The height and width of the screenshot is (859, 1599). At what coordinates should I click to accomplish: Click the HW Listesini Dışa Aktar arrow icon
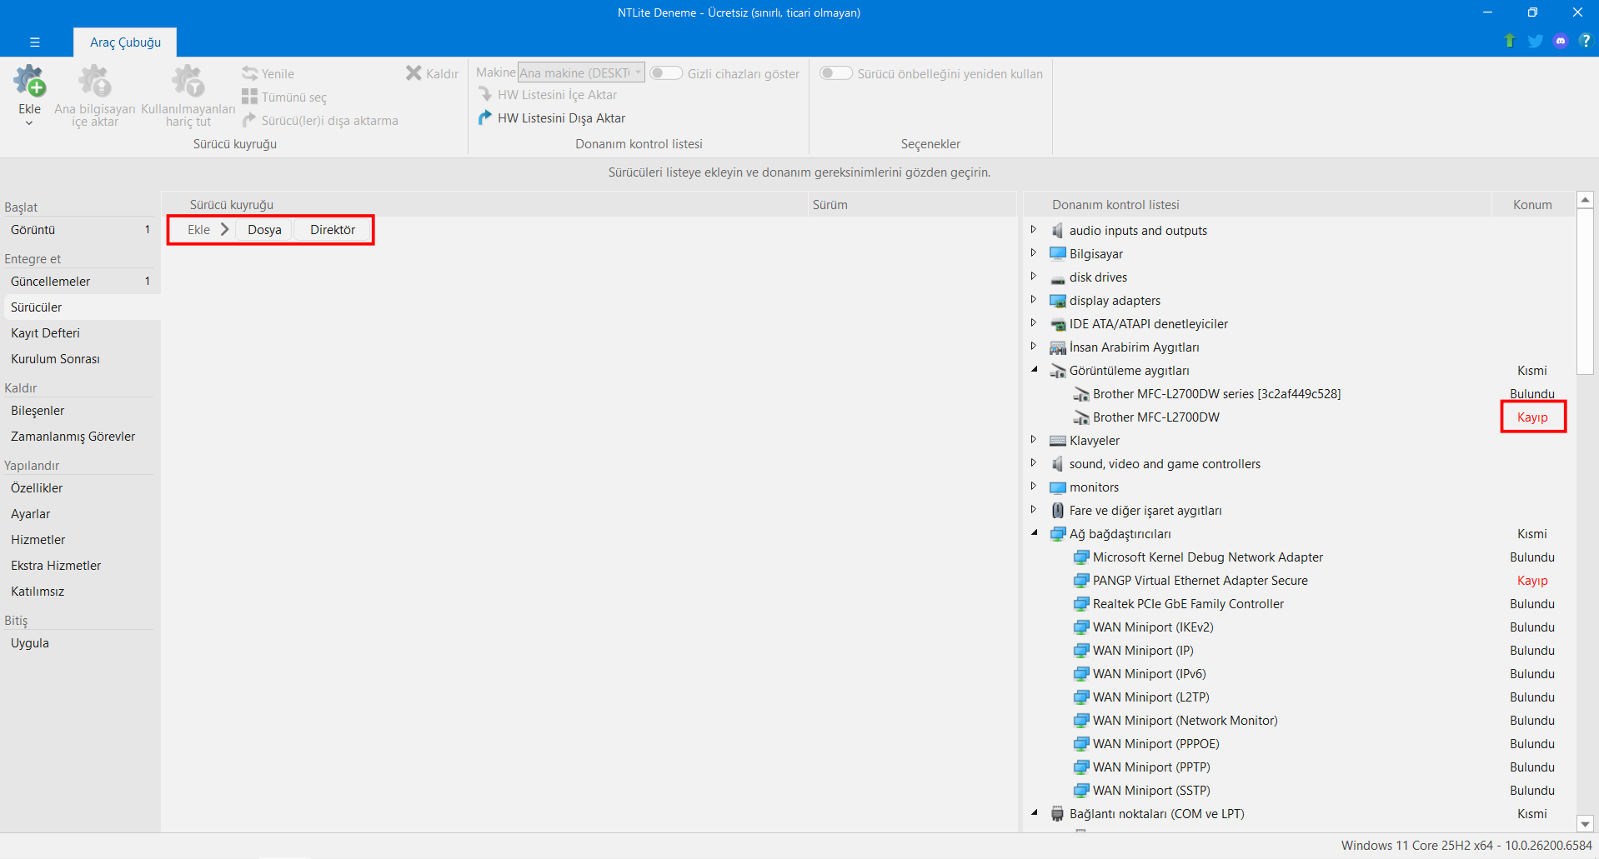pyautogui.click(x=485, y=117)
